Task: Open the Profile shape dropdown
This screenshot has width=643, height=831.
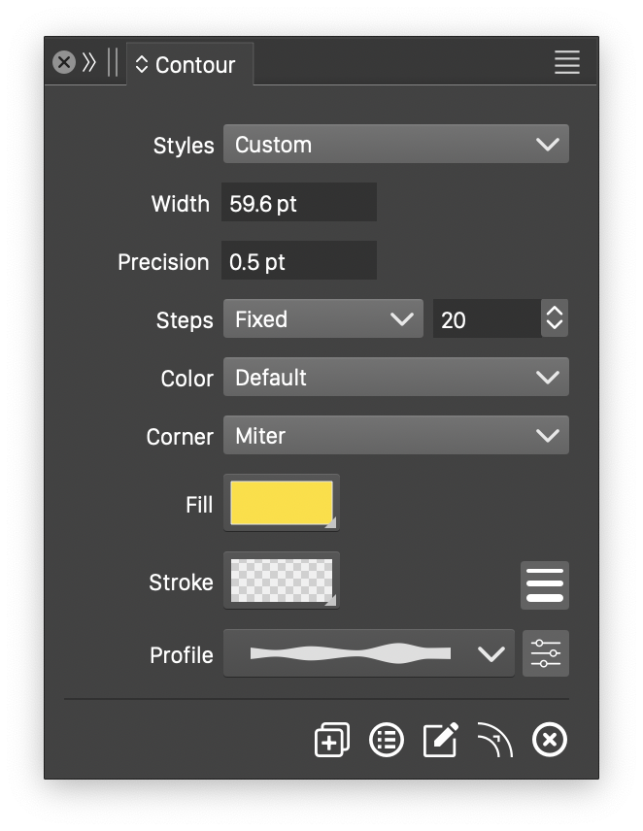Action: 369,653
